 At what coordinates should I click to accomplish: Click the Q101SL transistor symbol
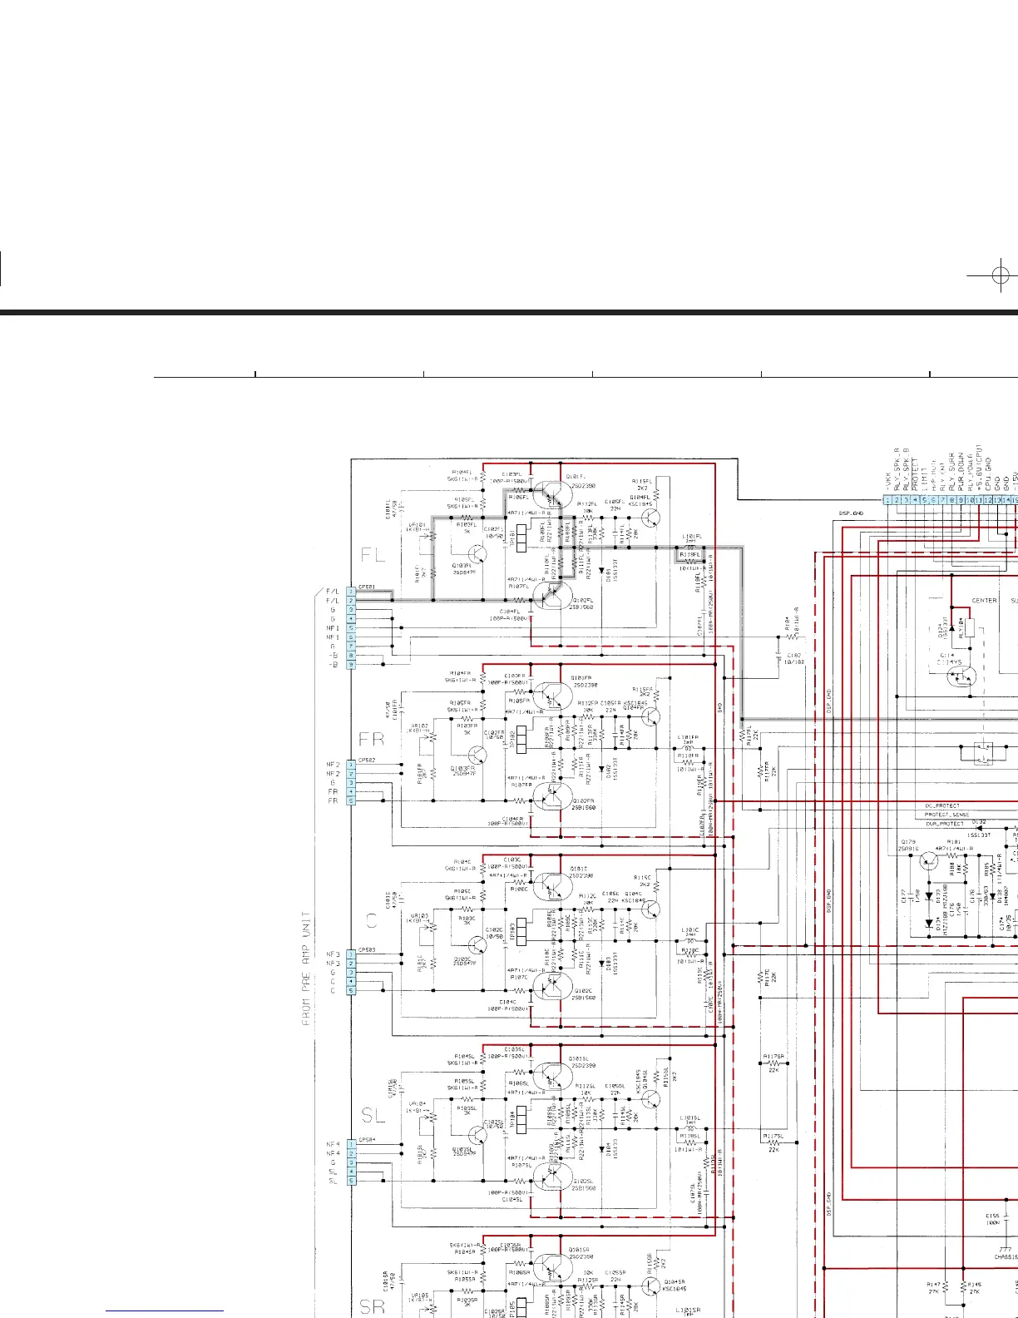pos(551,1077)
